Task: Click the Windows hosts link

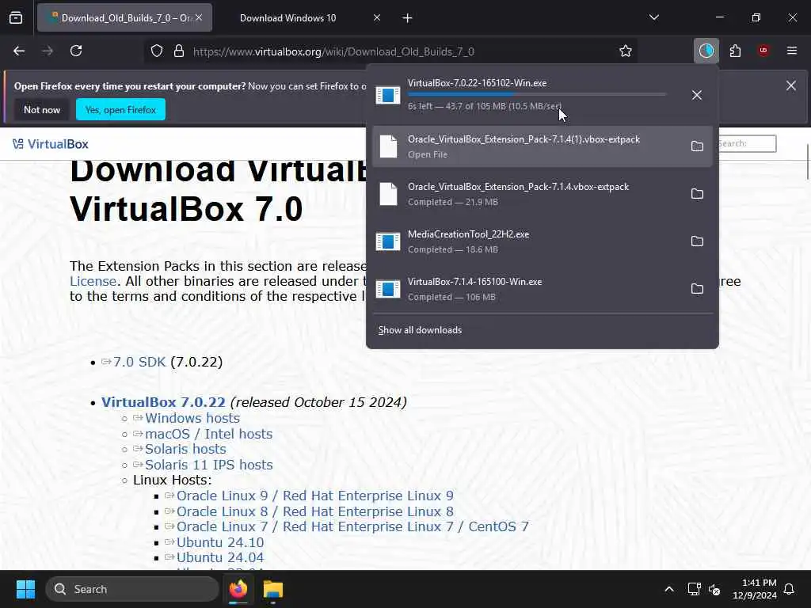Action: pyautogui.click(x=192, y=418)
